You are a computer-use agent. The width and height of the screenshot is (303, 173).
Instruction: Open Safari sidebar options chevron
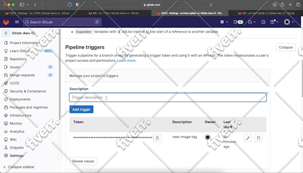[x=28, y=4]
